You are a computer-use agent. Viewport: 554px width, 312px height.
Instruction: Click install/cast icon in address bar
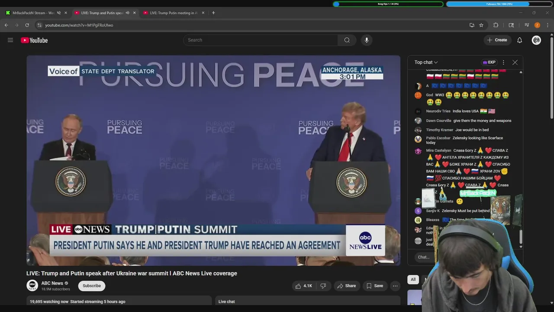coord(472,25)
